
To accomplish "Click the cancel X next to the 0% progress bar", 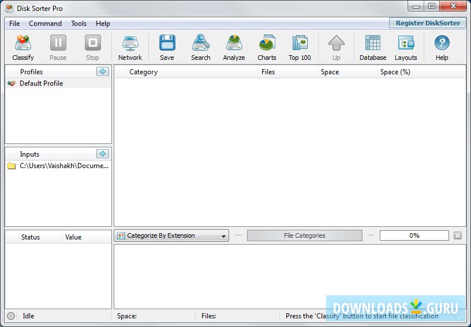I will pos(458,235).
